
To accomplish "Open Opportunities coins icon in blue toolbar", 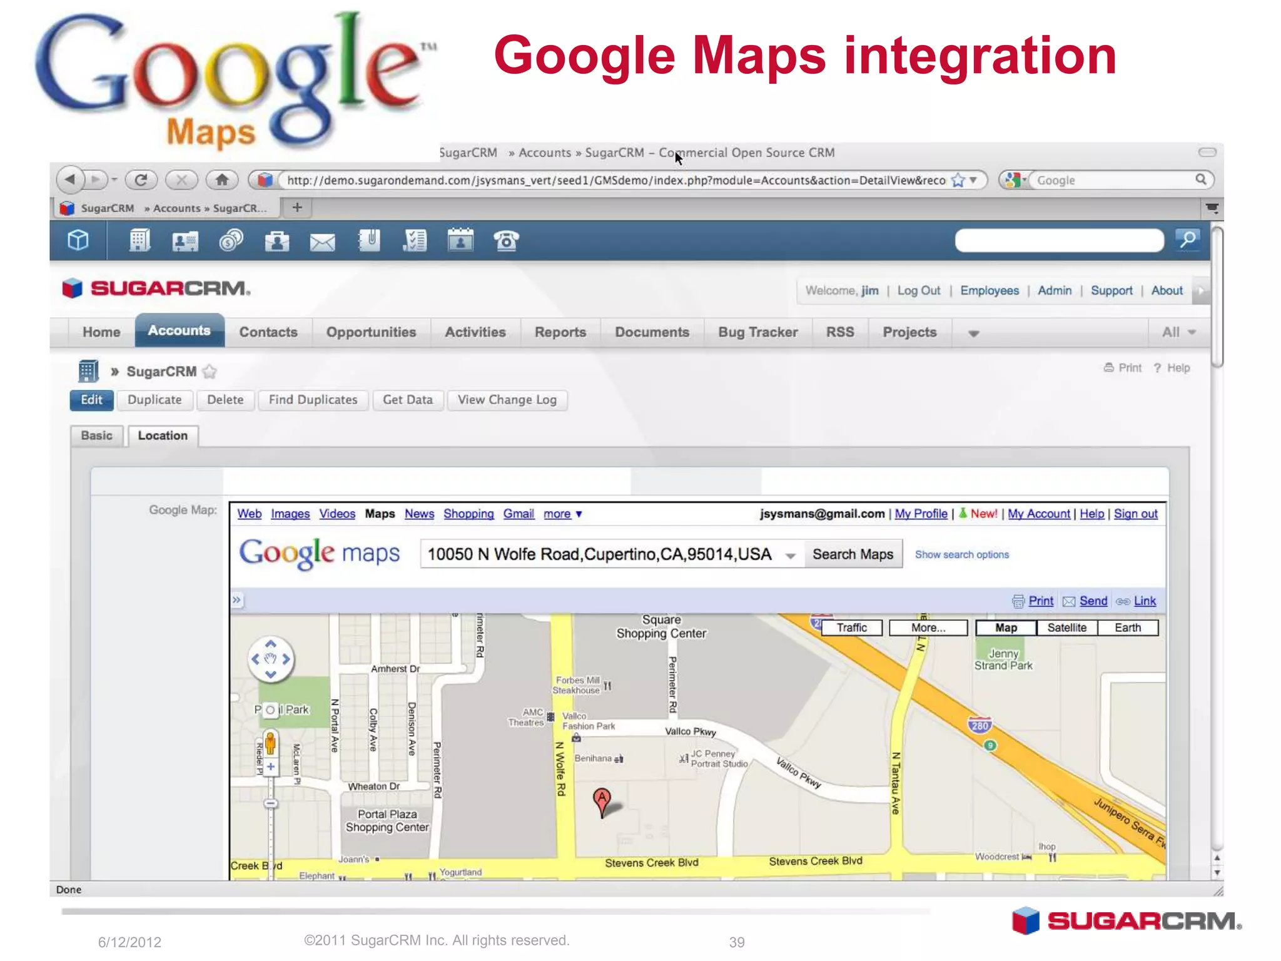I will pyautogui.click(x=231, y=240).
